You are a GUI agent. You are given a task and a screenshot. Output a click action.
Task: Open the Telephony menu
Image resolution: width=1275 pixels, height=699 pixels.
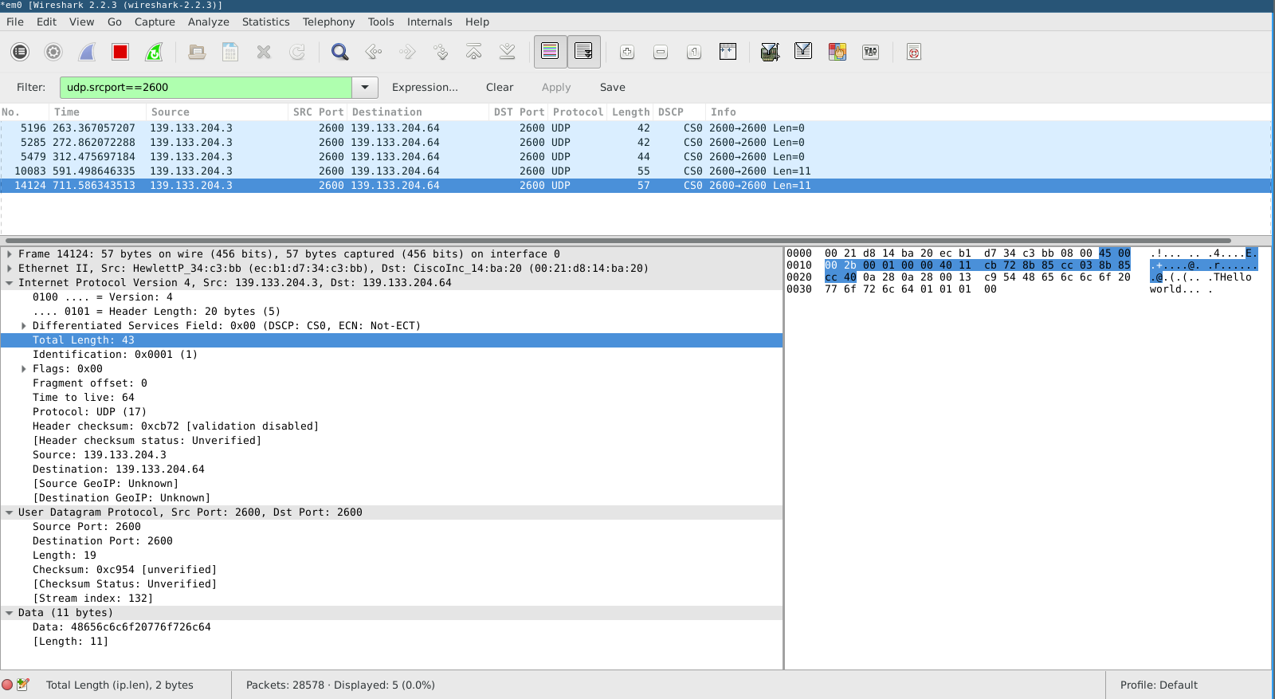coord(328,22)
